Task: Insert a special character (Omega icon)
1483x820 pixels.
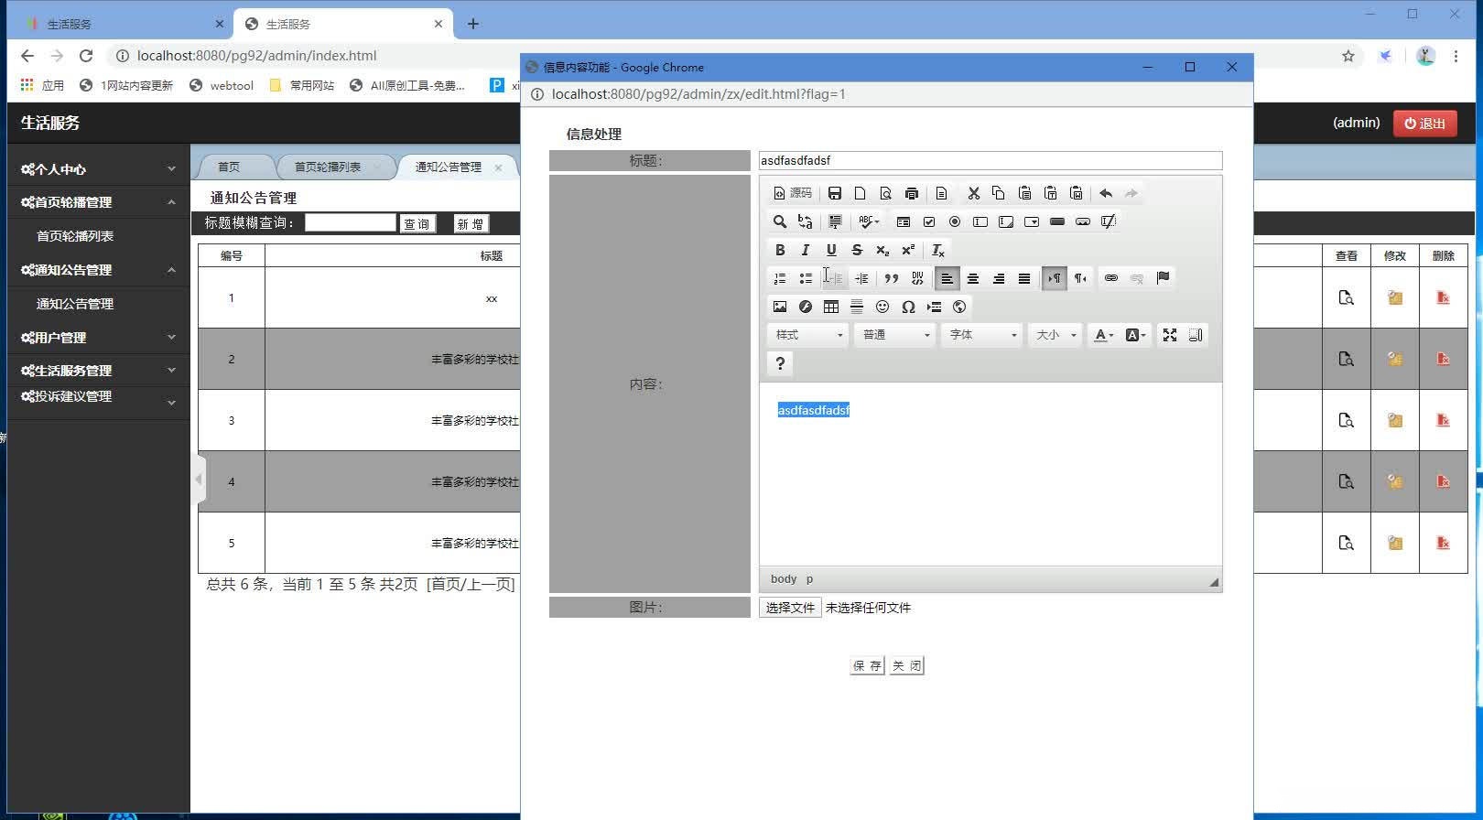Action: click(x=908, y=307)
